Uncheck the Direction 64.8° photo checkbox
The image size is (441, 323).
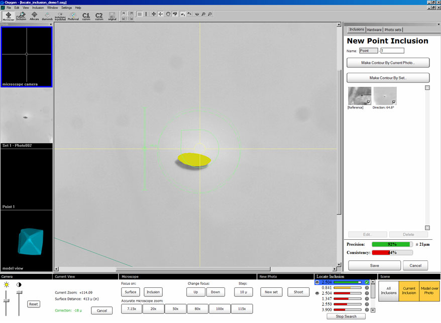coord(394,102)
